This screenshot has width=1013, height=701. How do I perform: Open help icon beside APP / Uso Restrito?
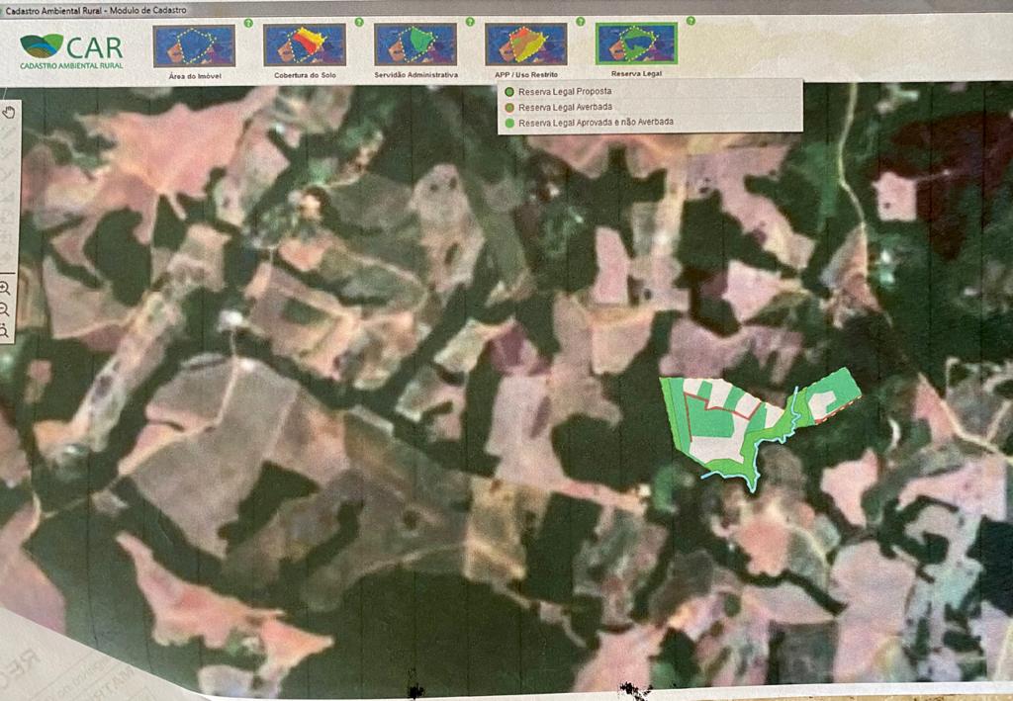(x=580, y=22)
